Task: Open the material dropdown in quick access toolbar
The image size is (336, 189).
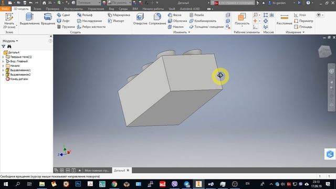Action: [x=89, y=3]
